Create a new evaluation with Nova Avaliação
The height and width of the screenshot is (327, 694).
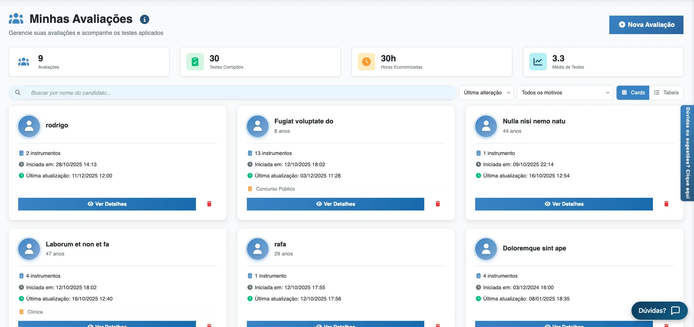646,25
